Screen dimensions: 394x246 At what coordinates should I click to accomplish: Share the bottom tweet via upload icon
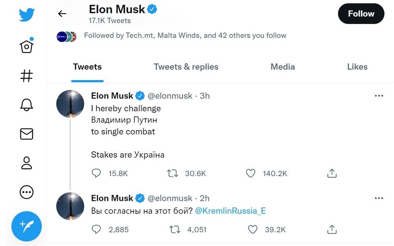[332, 229]
